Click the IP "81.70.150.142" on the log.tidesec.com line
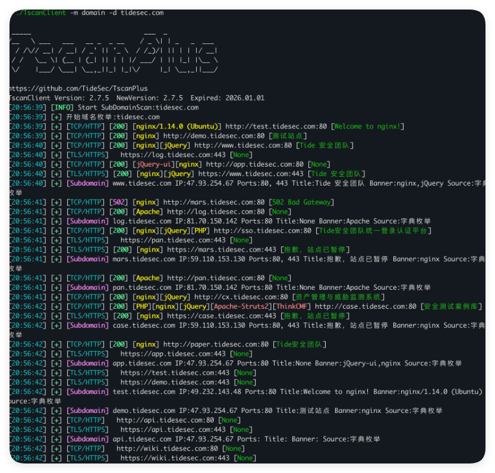 coord(210,221)
